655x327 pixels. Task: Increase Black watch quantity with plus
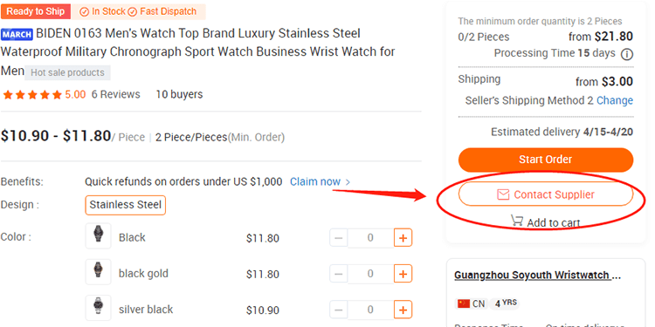(403, 238)
